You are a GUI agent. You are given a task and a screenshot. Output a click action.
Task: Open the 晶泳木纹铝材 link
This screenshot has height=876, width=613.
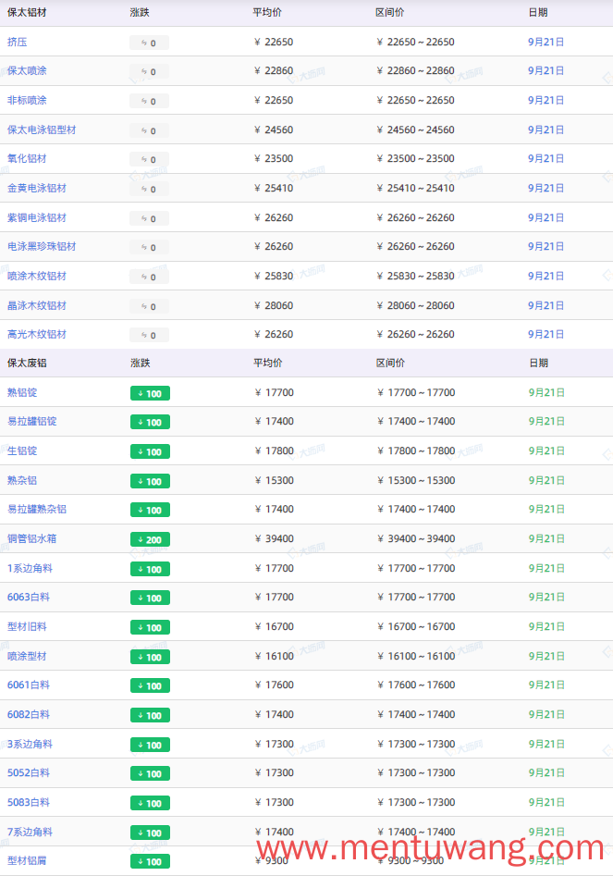[x=37, y=305]
